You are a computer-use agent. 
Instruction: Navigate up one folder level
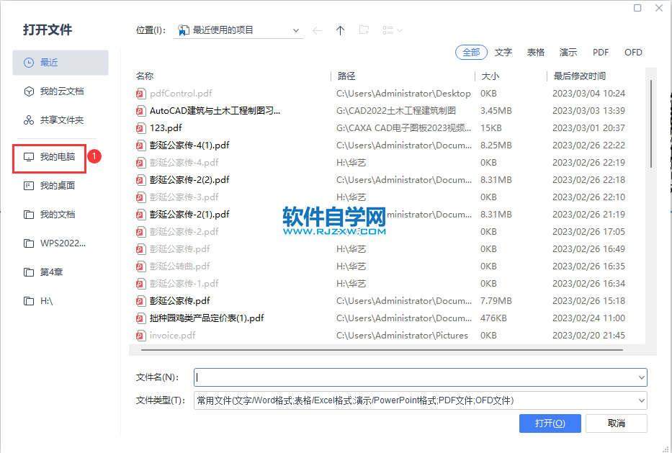point(340,30)
